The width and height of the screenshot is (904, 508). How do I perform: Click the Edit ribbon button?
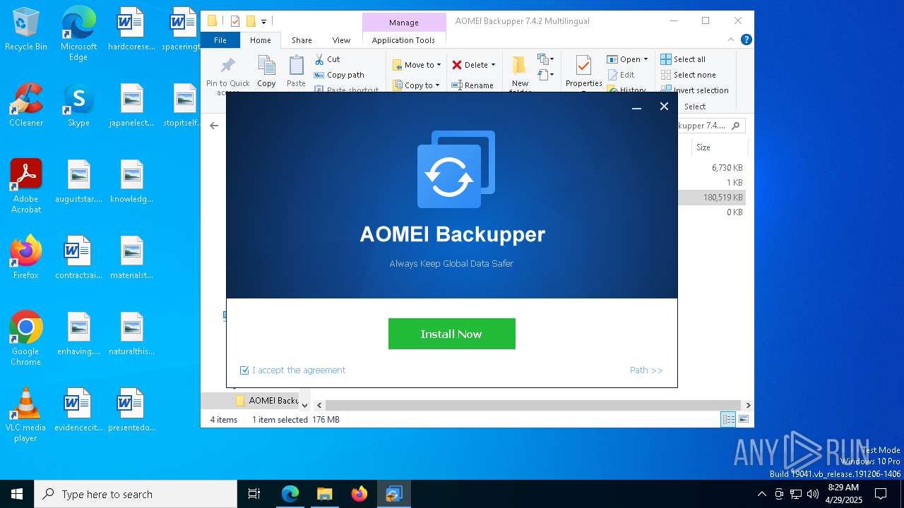pyautogui.click(x=621, y=75)
